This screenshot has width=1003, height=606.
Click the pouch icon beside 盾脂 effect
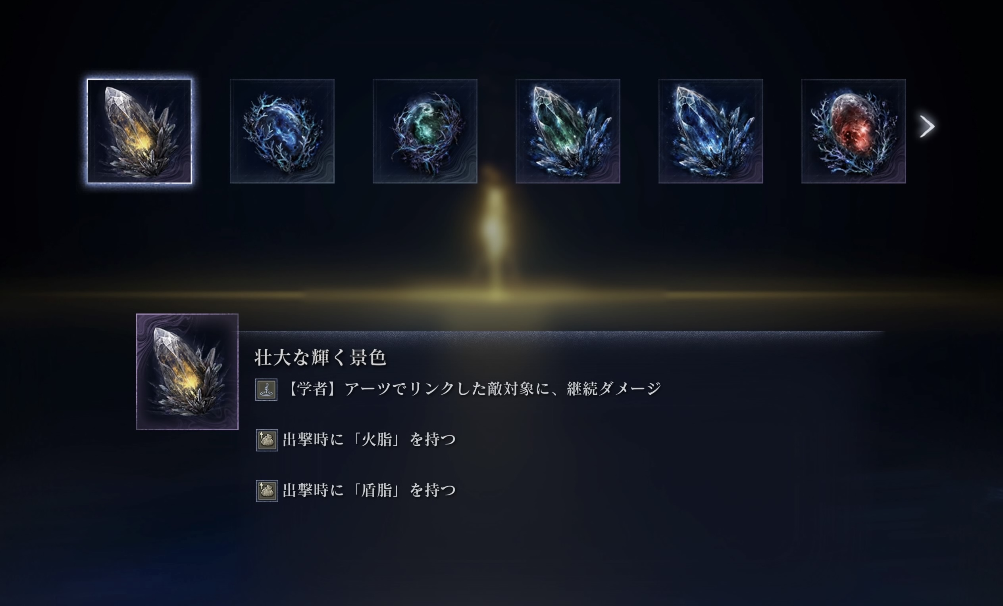coord(267,491)
